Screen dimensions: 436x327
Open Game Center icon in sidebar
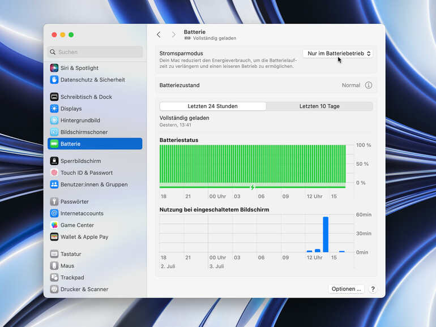click(x=54, y=225)
